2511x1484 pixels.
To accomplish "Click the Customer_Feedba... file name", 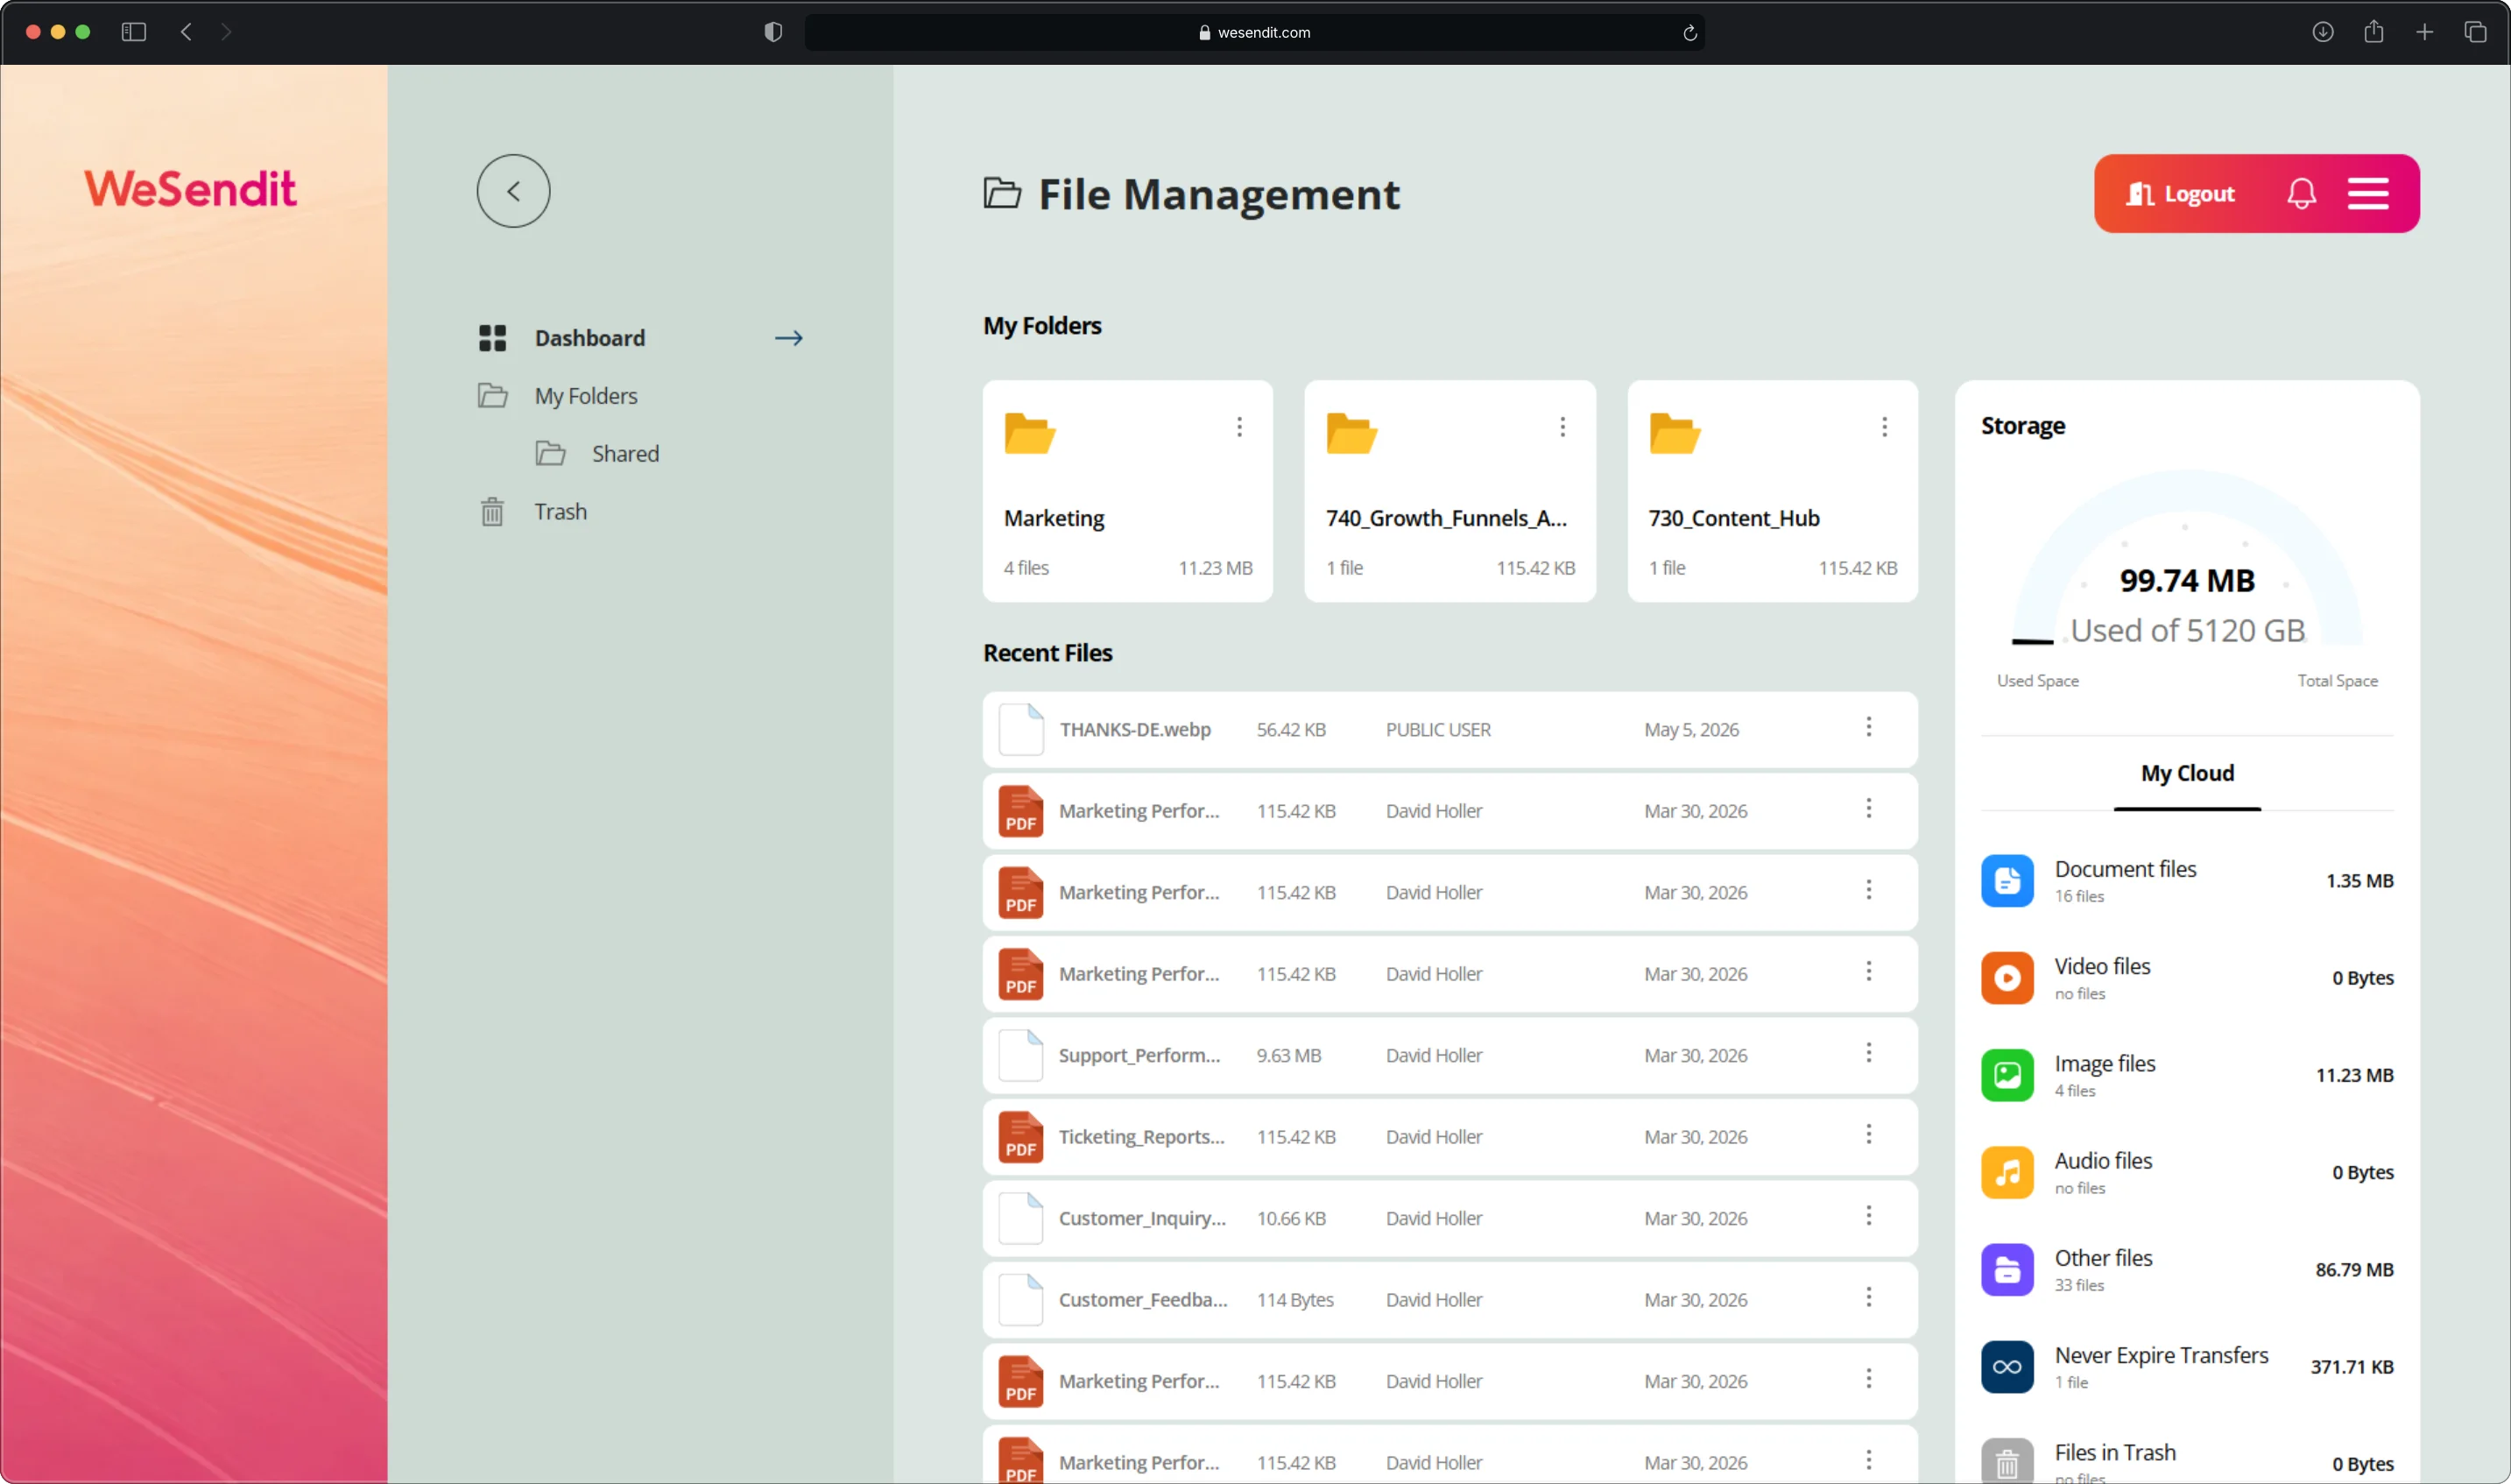I will pos(1143,1300).
